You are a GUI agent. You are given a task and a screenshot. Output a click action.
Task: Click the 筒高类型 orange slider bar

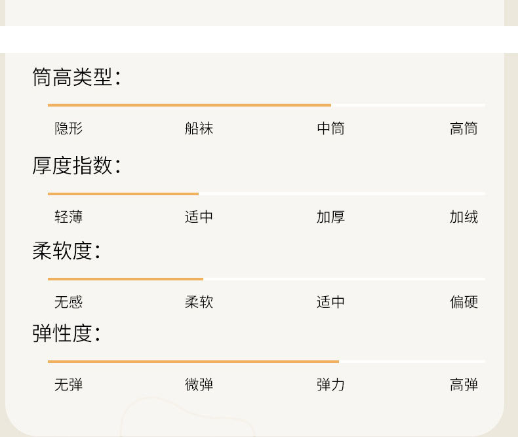click(189, 105)
